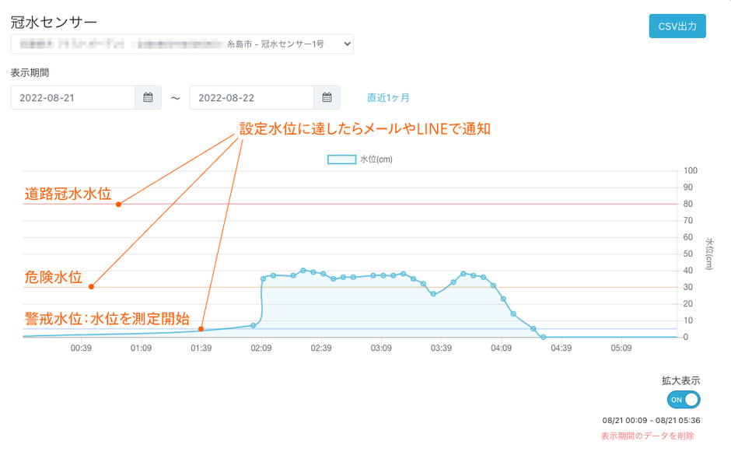The width and height of the screenshot is (731, 455).
Task: Click the CSV出力 button
Action: point(677,26)
